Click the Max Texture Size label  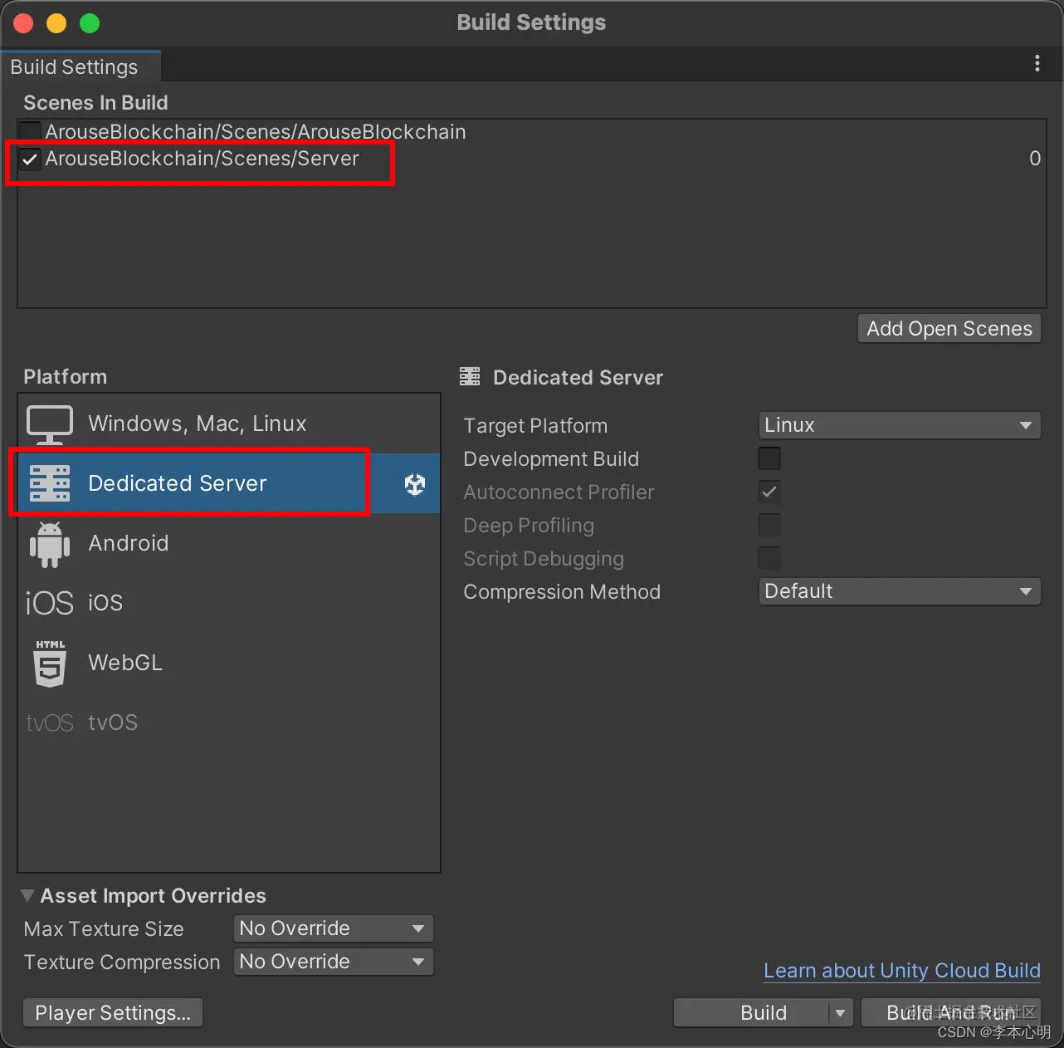pyautogui.click(x=104, y=929)
